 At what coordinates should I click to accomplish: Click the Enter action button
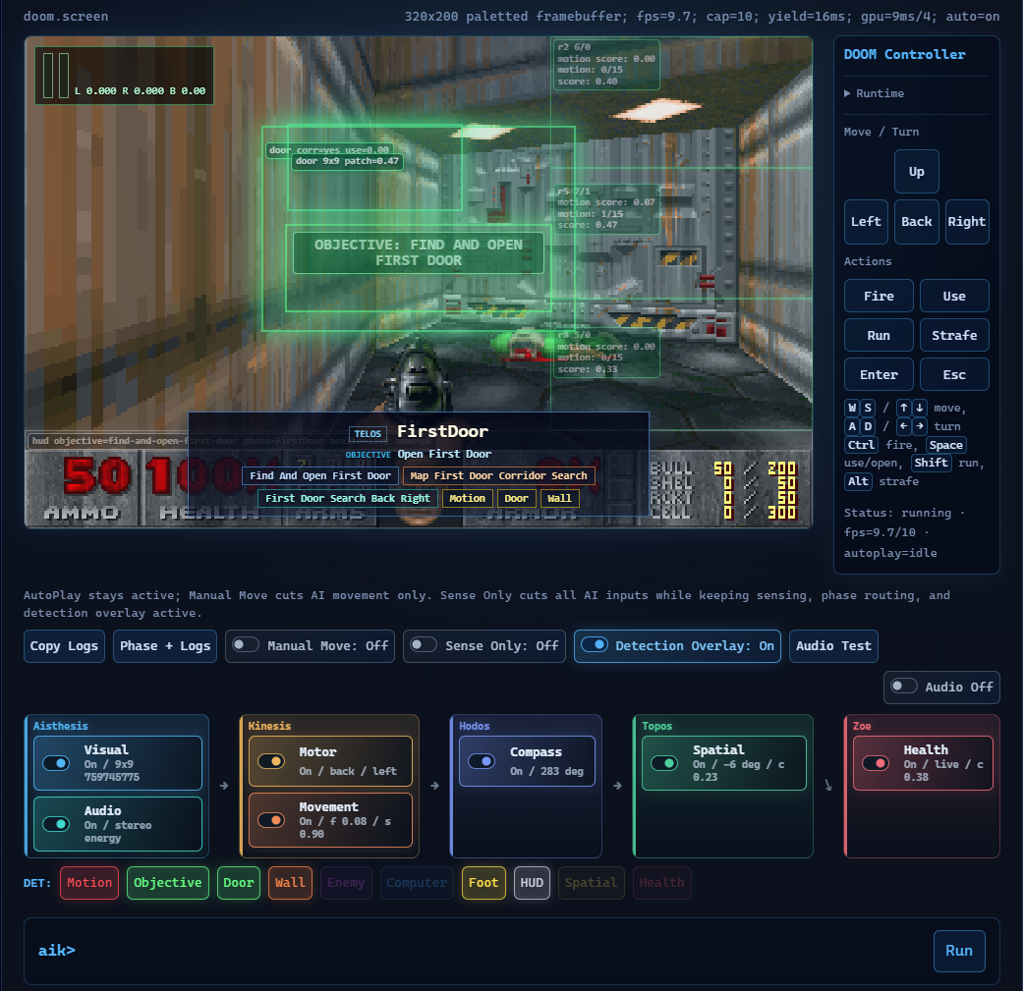pos(879,374)
